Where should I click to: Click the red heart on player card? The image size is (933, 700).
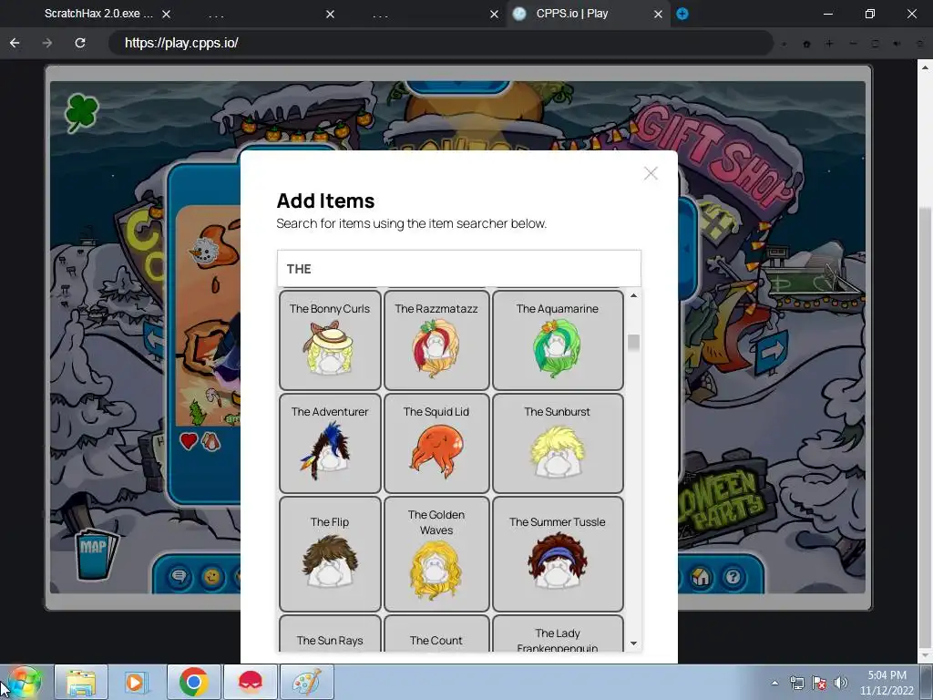(189, 441)
